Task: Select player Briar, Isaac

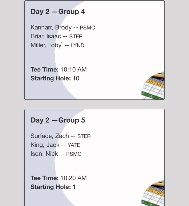Action: pos(46,36)
